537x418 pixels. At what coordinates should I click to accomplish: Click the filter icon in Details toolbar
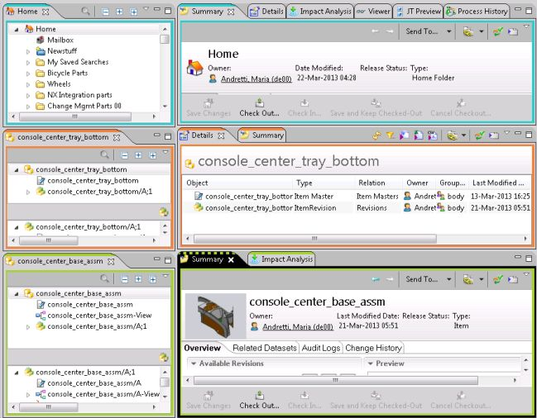[x=390, y=135]
